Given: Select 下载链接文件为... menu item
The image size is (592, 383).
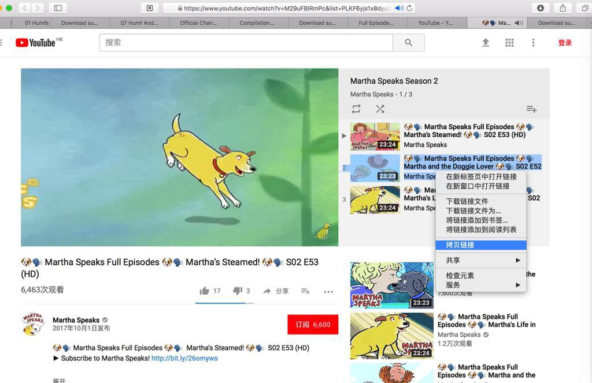Looking at the screenshot, I should point(480,211).
